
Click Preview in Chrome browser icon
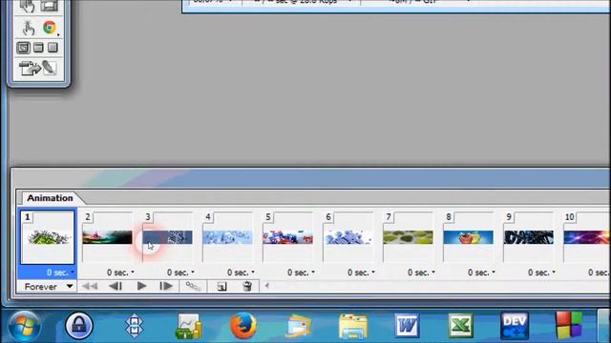coord(50,28)
